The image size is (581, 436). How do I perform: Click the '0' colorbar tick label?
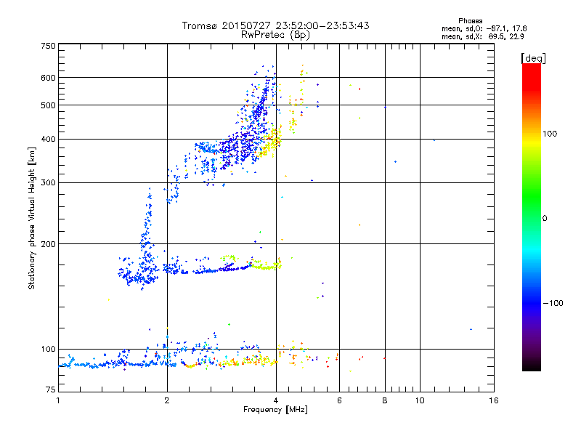545,219
